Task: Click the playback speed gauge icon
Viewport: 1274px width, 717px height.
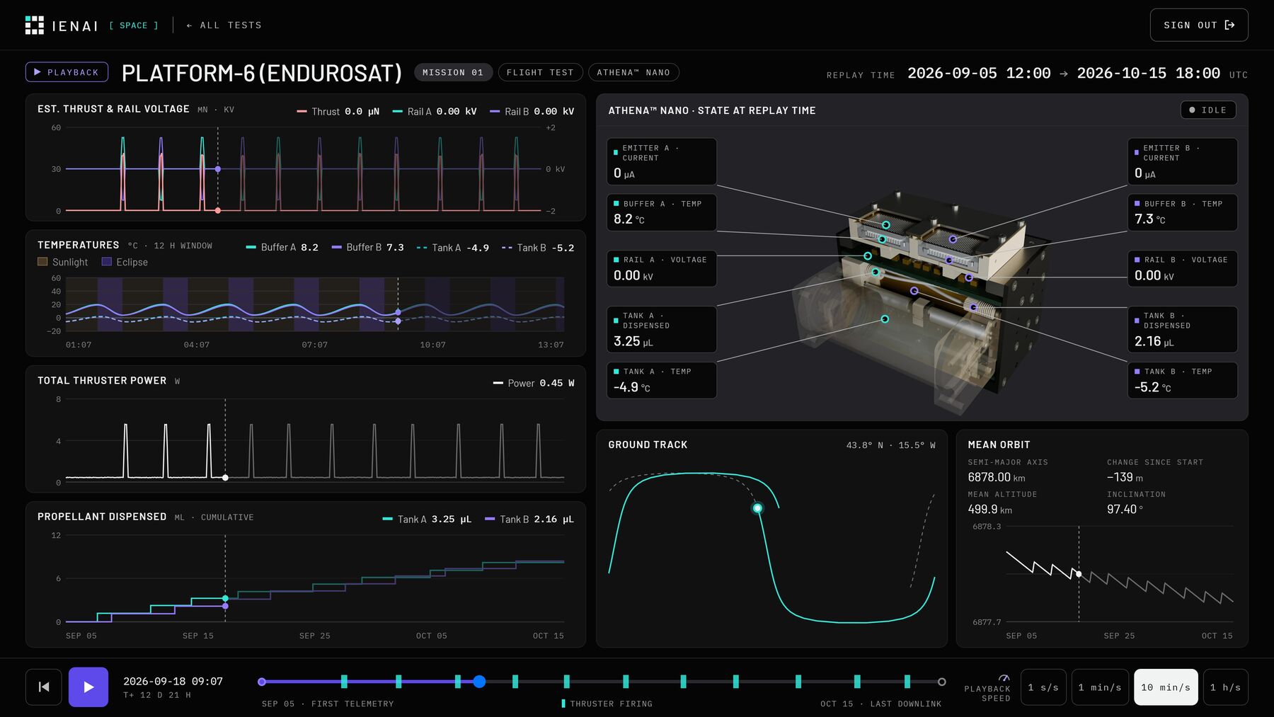Action: (x=1004, y=678)
